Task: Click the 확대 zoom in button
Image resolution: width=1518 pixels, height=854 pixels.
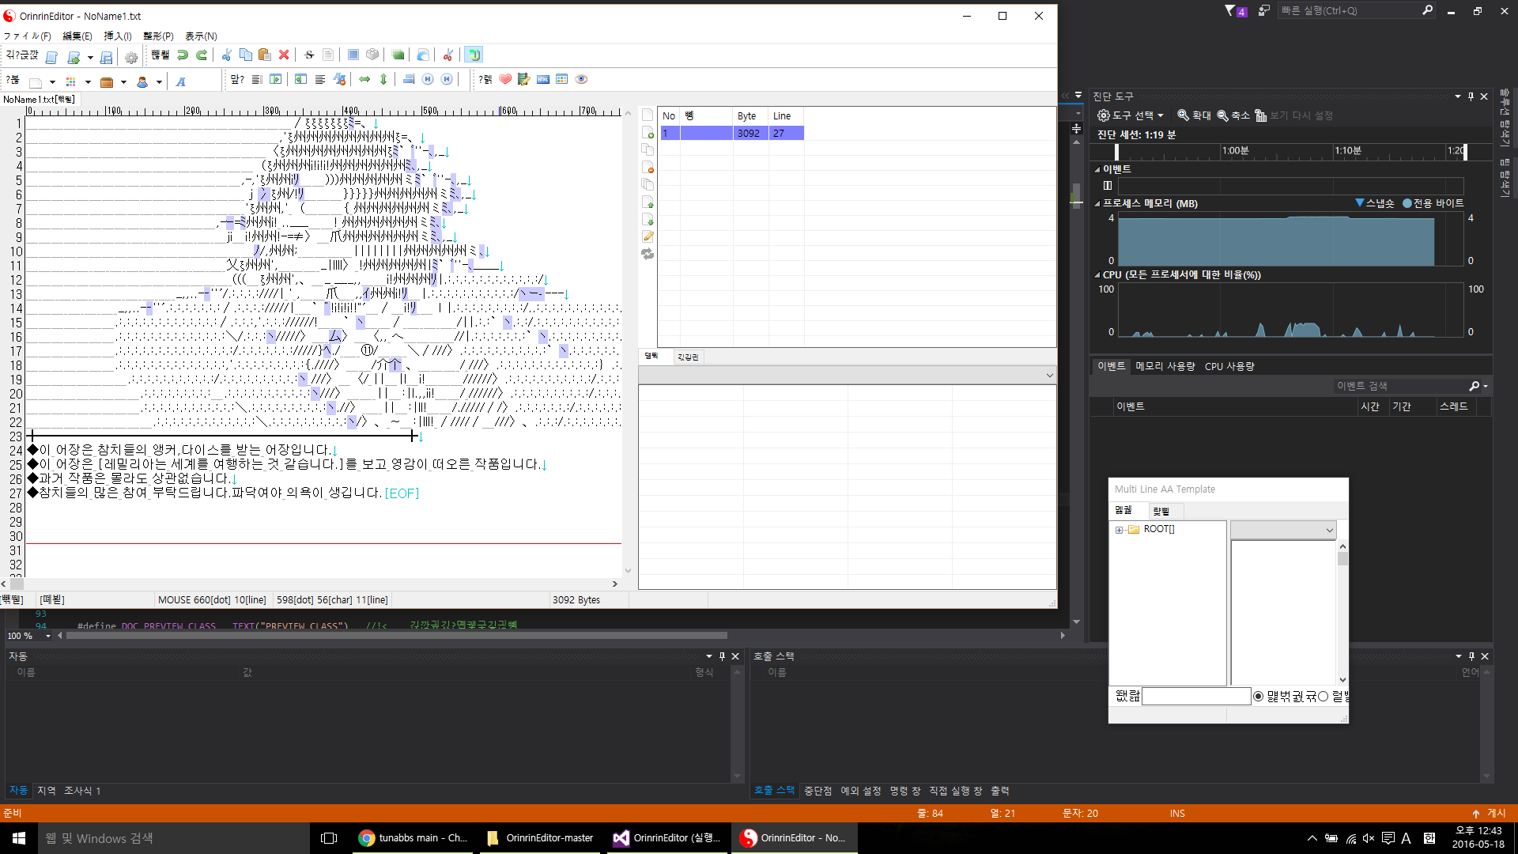Action: tap(1194, 115)
